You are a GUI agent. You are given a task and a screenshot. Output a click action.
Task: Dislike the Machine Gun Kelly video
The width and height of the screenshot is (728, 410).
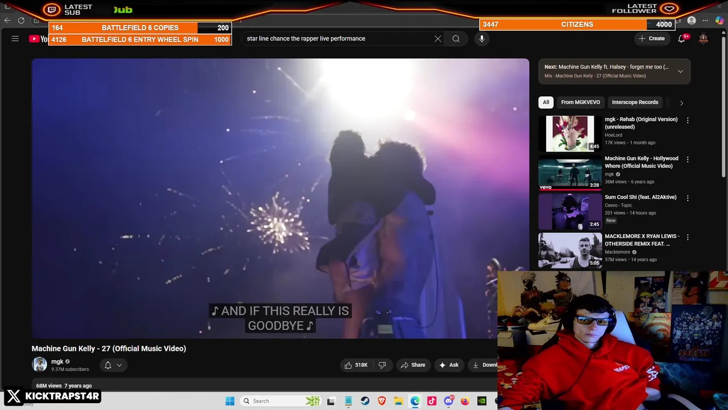point(382,365)
